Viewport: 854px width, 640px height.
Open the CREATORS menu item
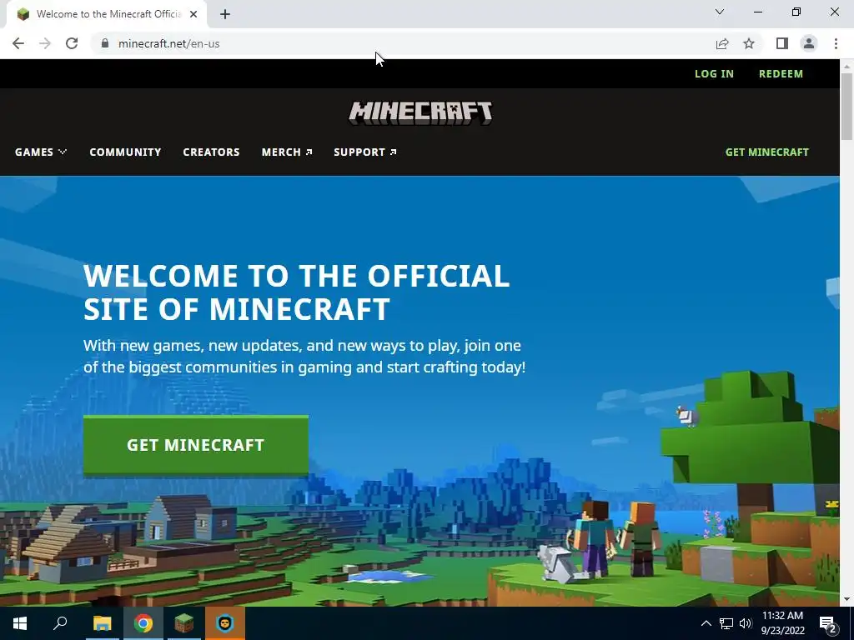click(211, 152)
